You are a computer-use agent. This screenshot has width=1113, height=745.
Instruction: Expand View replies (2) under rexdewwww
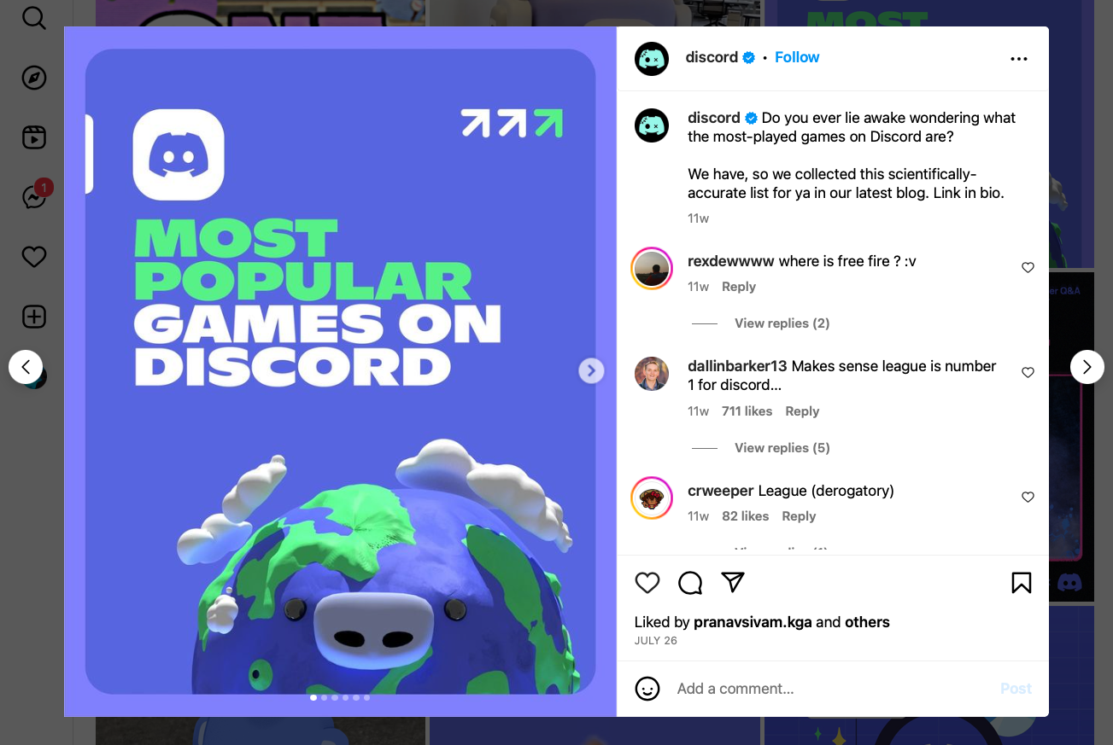click(x=782, y=323)
